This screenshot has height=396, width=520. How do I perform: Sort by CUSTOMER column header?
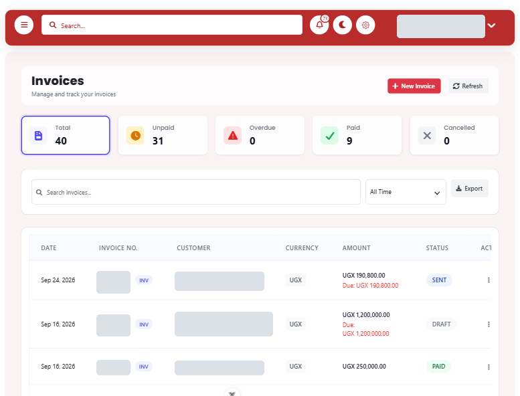[193, 248]
